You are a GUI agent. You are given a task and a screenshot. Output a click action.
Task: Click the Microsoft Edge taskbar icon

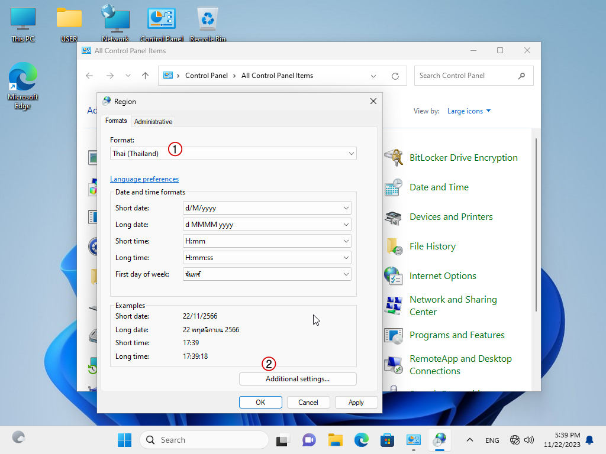click(x=362, y=440)
